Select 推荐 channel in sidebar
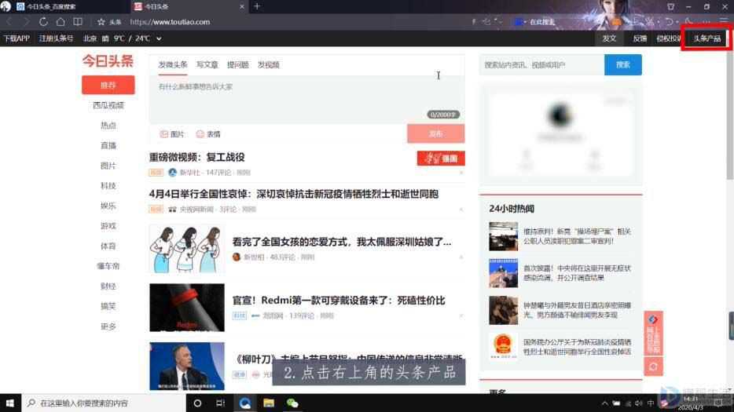734x412 pixels. point(108,85)
